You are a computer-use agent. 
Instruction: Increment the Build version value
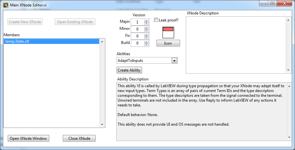(146, 42)
